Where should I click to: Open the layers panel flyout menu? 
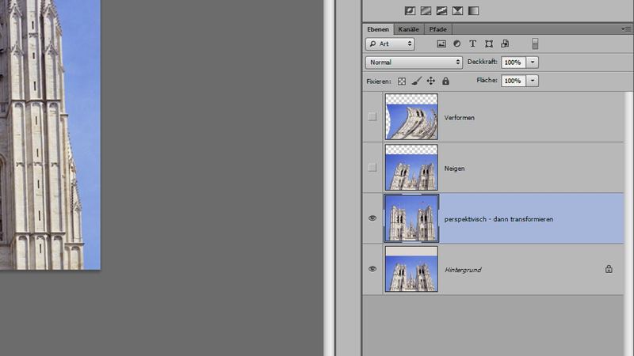pos(626,29)
